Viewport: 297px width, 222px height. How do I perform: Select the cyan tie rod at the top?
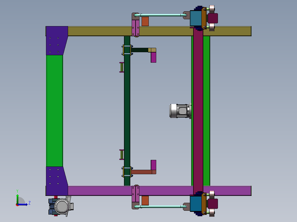(161, 15)
